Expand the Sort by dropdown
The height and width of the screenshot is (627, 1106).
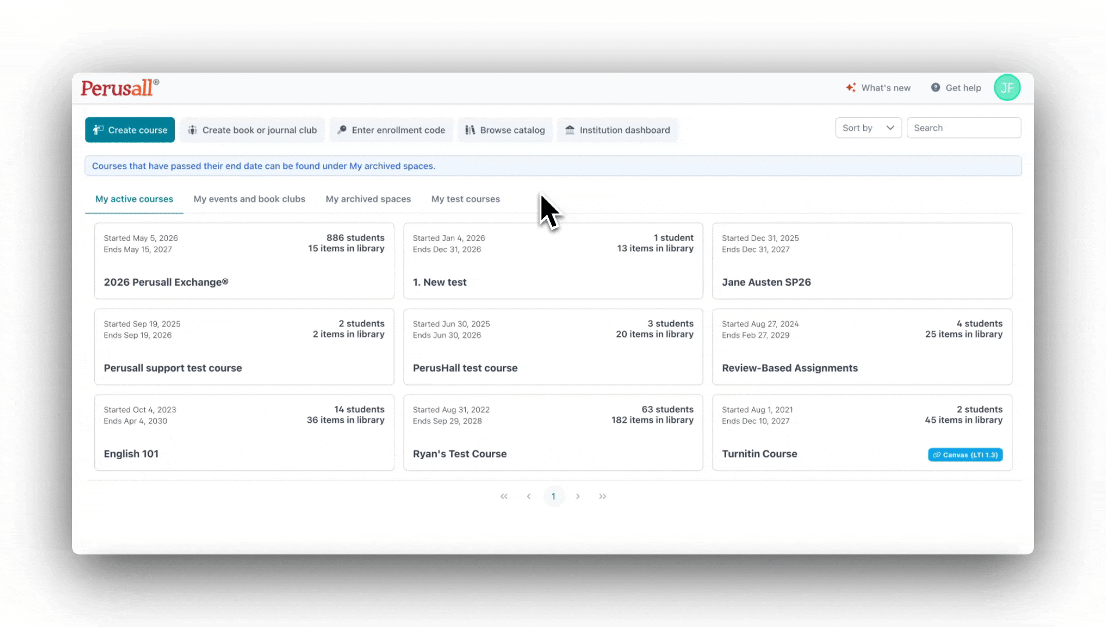coord(868,128)
